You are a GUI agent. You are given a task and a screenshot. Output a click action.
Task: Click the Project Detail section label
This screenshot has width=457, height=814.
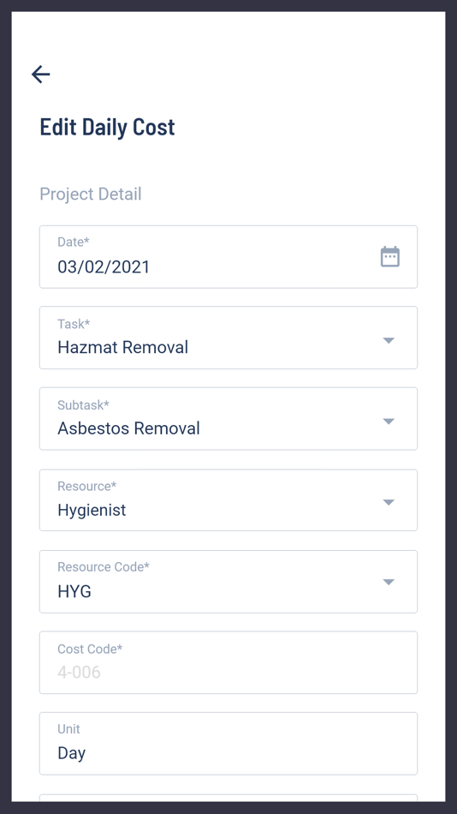[x=90, y=194]
